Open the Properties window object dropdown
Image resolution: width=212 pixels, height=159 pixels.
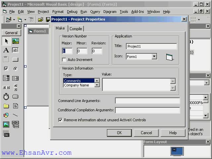(x=206, y=83)
